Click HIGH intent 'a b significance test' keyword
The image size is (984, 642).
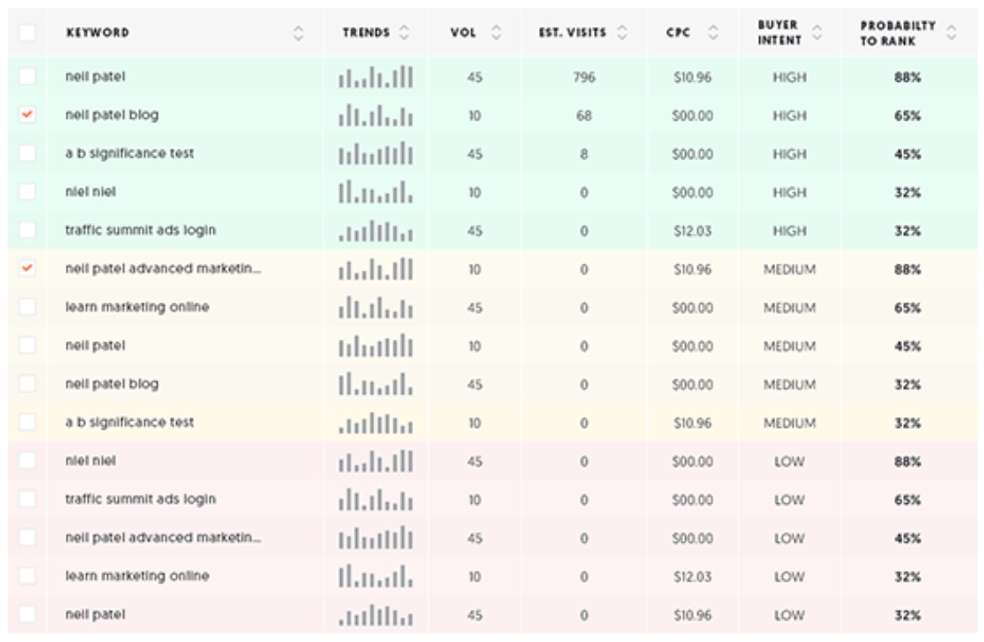click(x=129, y=153)
